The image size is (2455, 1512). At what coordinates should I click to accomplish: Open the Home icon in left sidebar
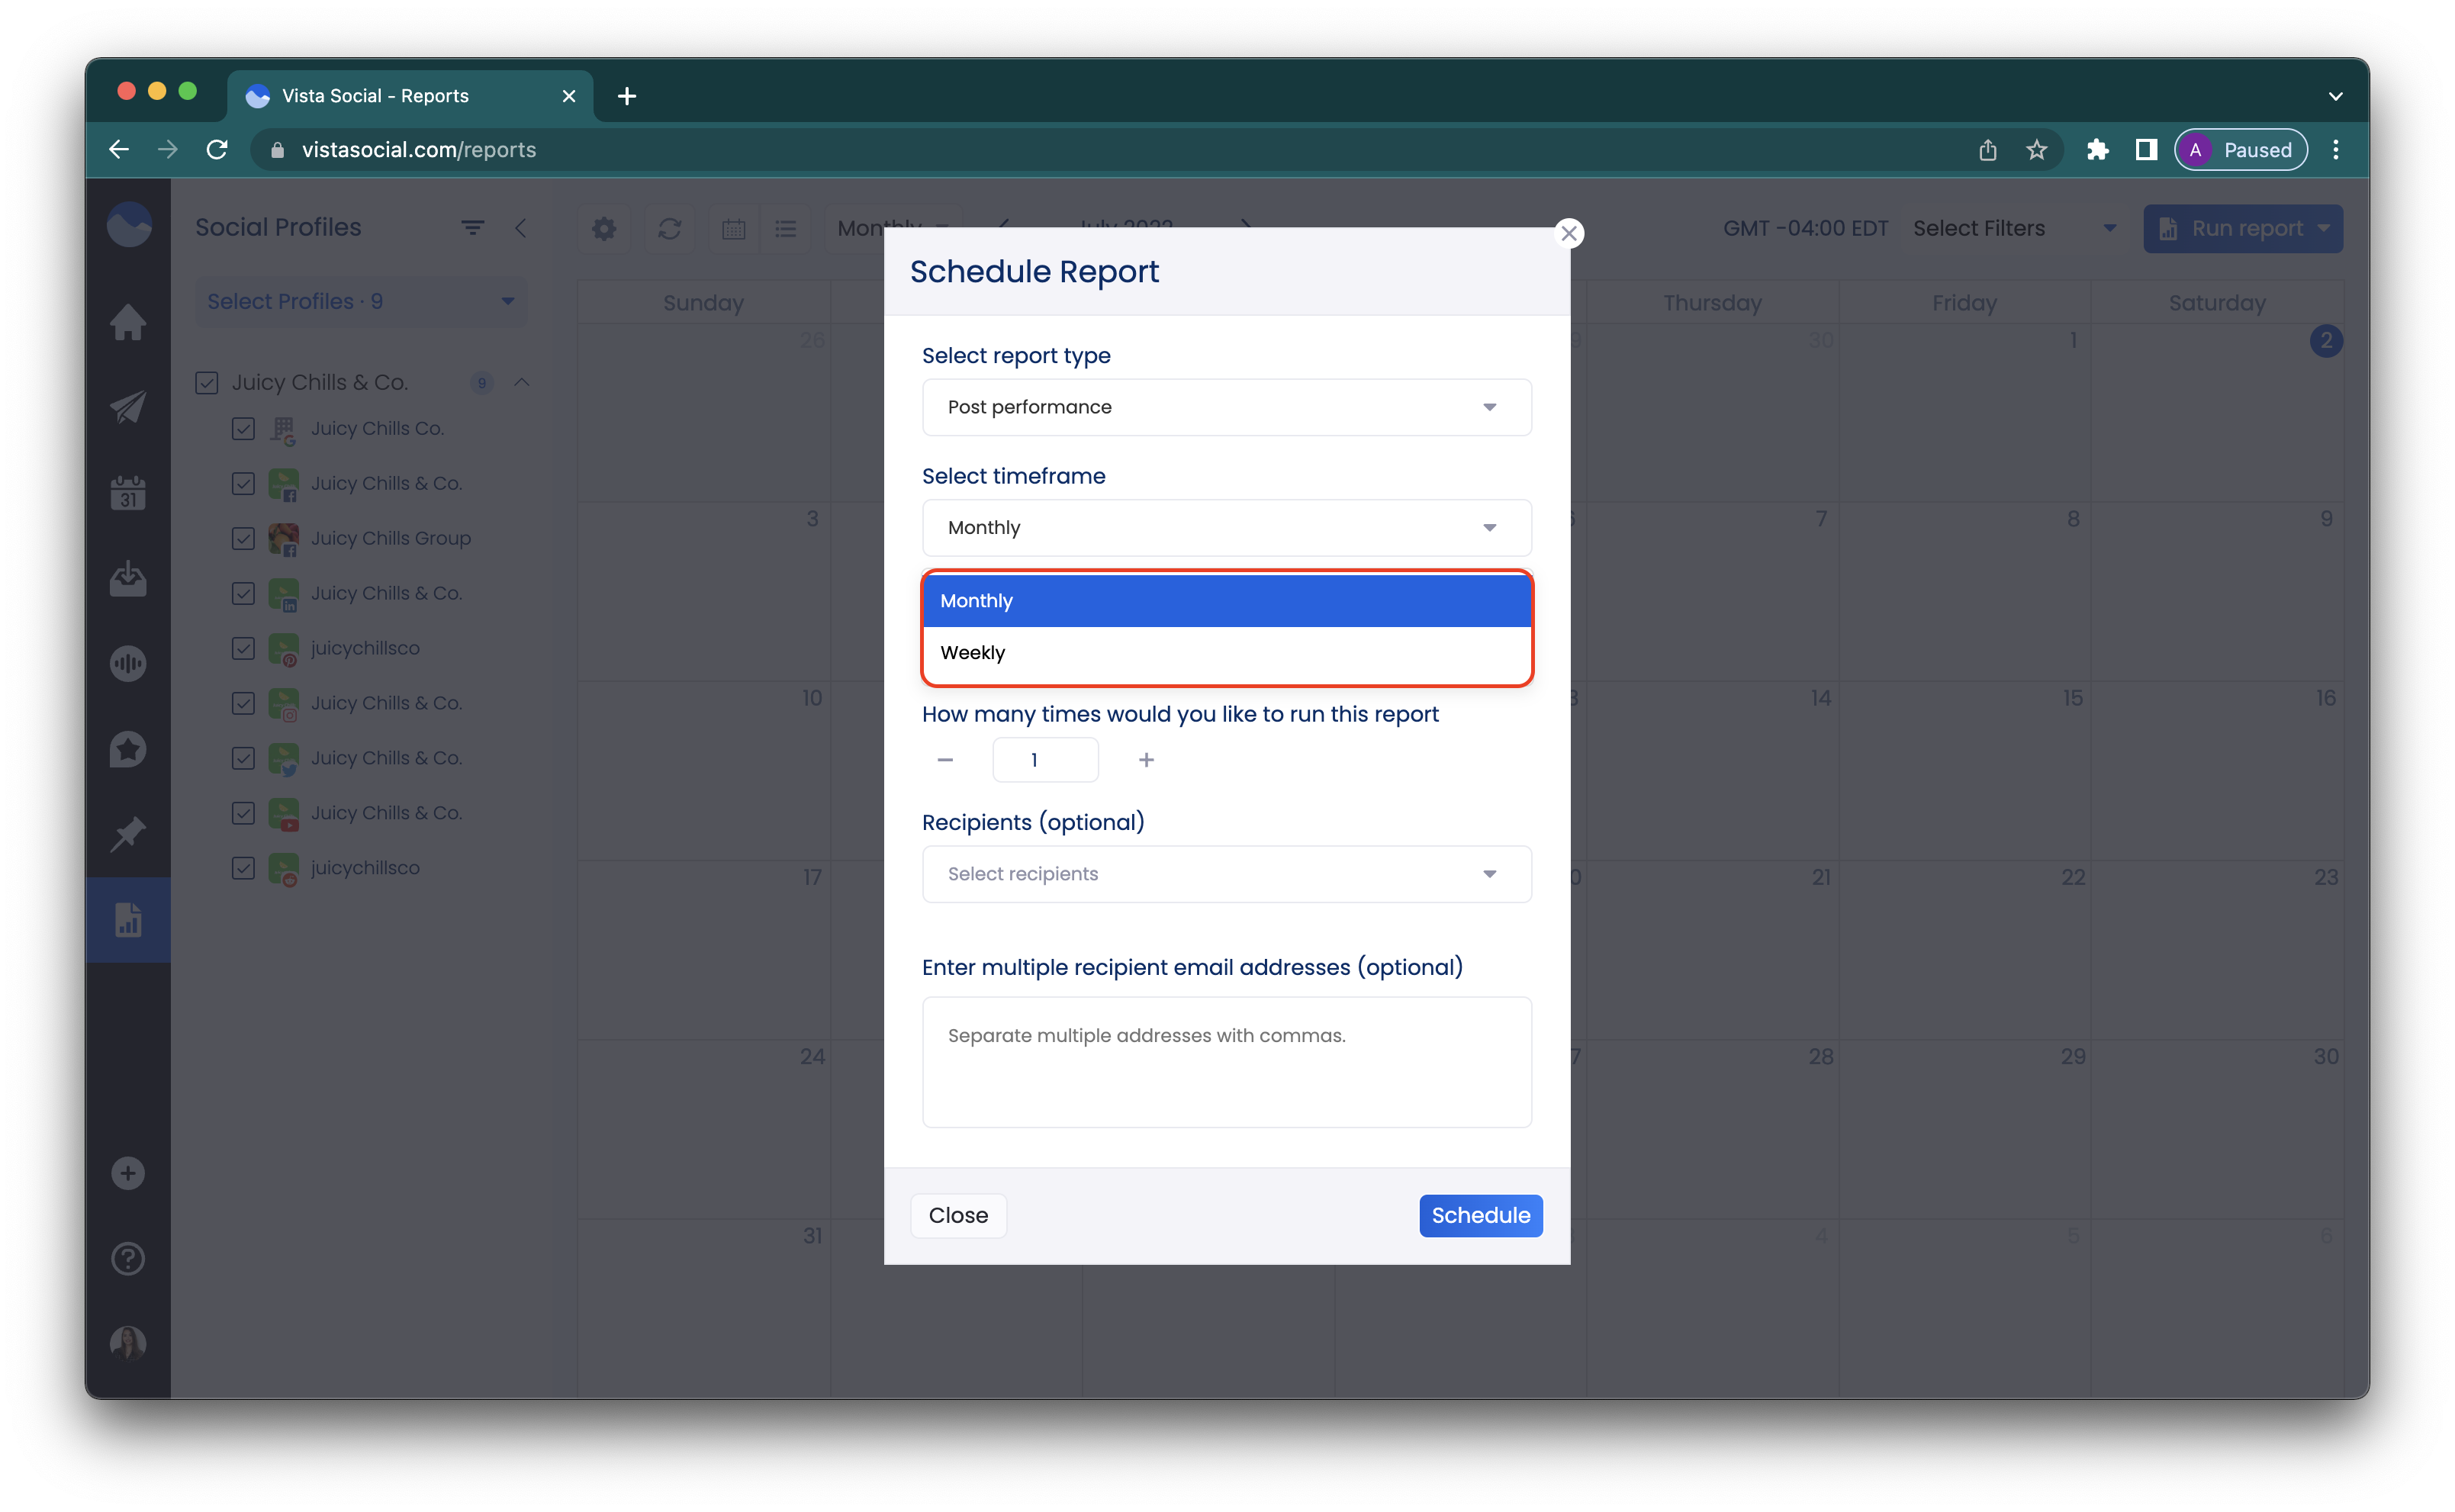click(128, 322)
